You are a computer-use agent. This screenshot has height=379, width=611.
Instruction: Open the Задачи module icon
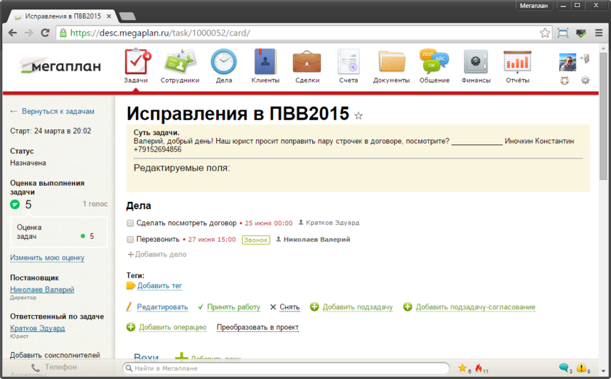[136, 63]
